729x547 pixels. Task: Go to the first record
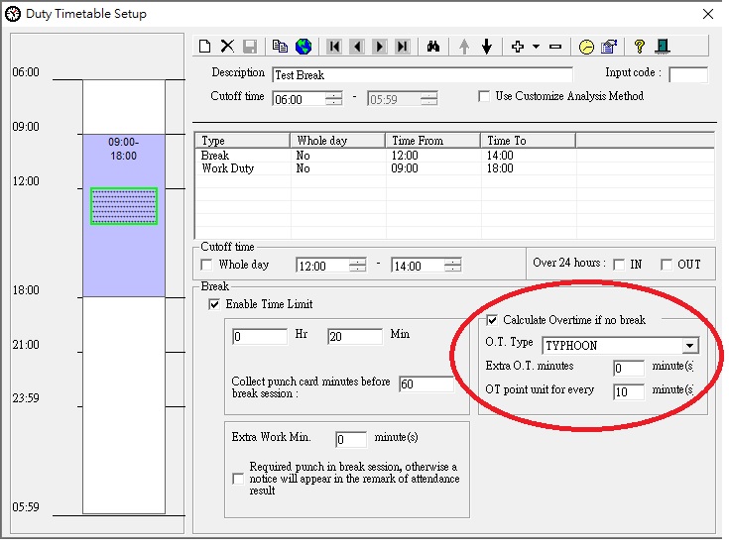334,47
